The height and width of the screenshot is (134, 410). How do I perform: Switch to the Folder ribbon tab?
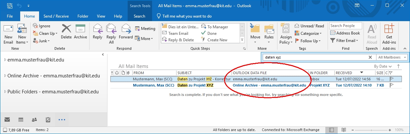pyautogui.click(x=83, y=16)
